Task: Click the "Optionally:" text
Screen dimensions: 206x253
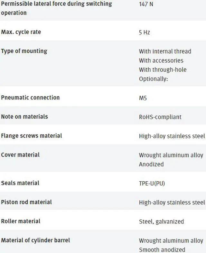Action: [x=153, y=79]
